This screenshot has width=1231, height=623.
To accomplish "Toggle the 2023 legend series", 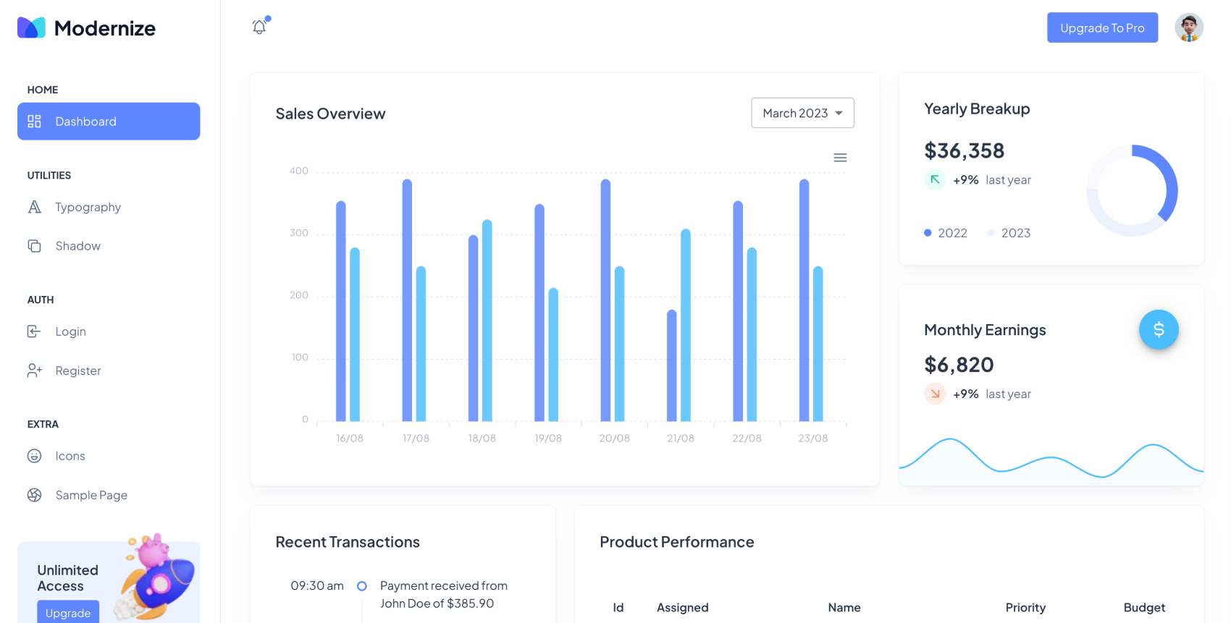I will click(x=1009, y=233).
